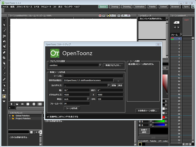196x147 pixels.
Task: Open the レベル menu
Action: pos(37,7)
